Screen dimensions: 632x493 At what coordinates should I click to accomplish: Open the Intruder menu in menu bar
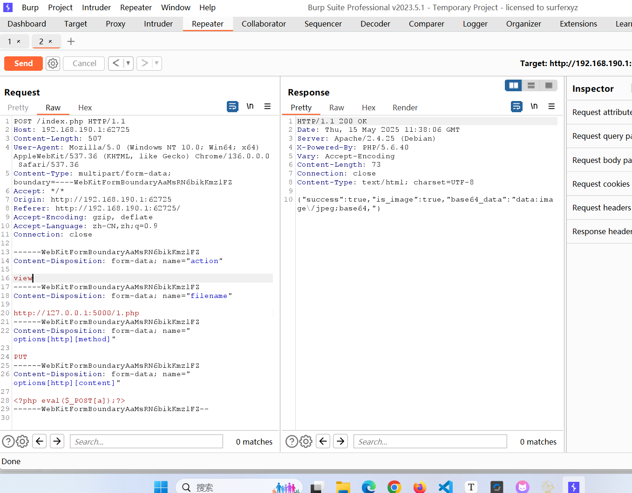pos(96,7)
